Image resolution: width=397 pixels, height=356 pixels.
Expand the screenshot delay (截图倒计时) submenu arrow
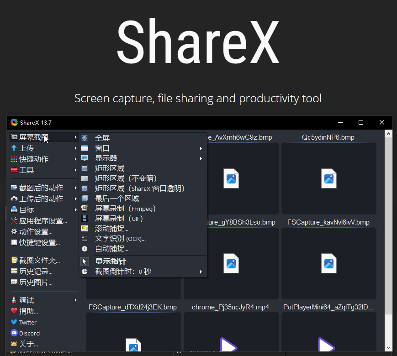click(x=201, y=272)
